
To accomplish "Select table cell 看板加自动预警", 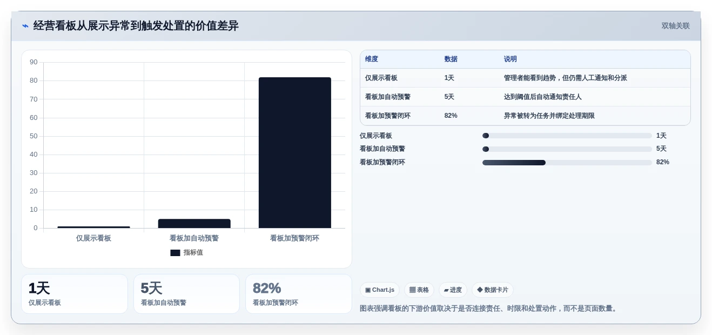I will pyautogui.click(x=388, y=97).
